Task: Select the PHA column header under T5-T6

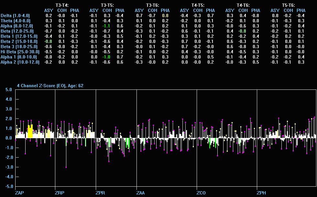Action: [301, 10]
